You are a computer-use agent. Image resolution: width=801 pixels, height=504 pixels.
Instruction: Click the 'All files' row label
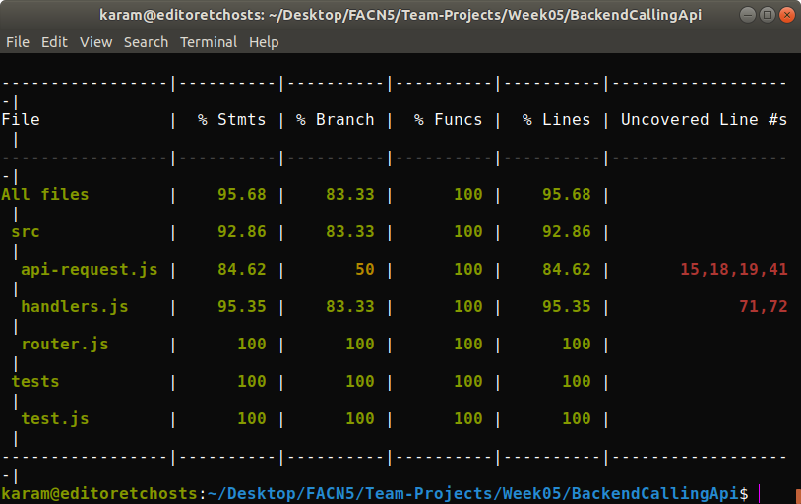[x=45, y=195]
